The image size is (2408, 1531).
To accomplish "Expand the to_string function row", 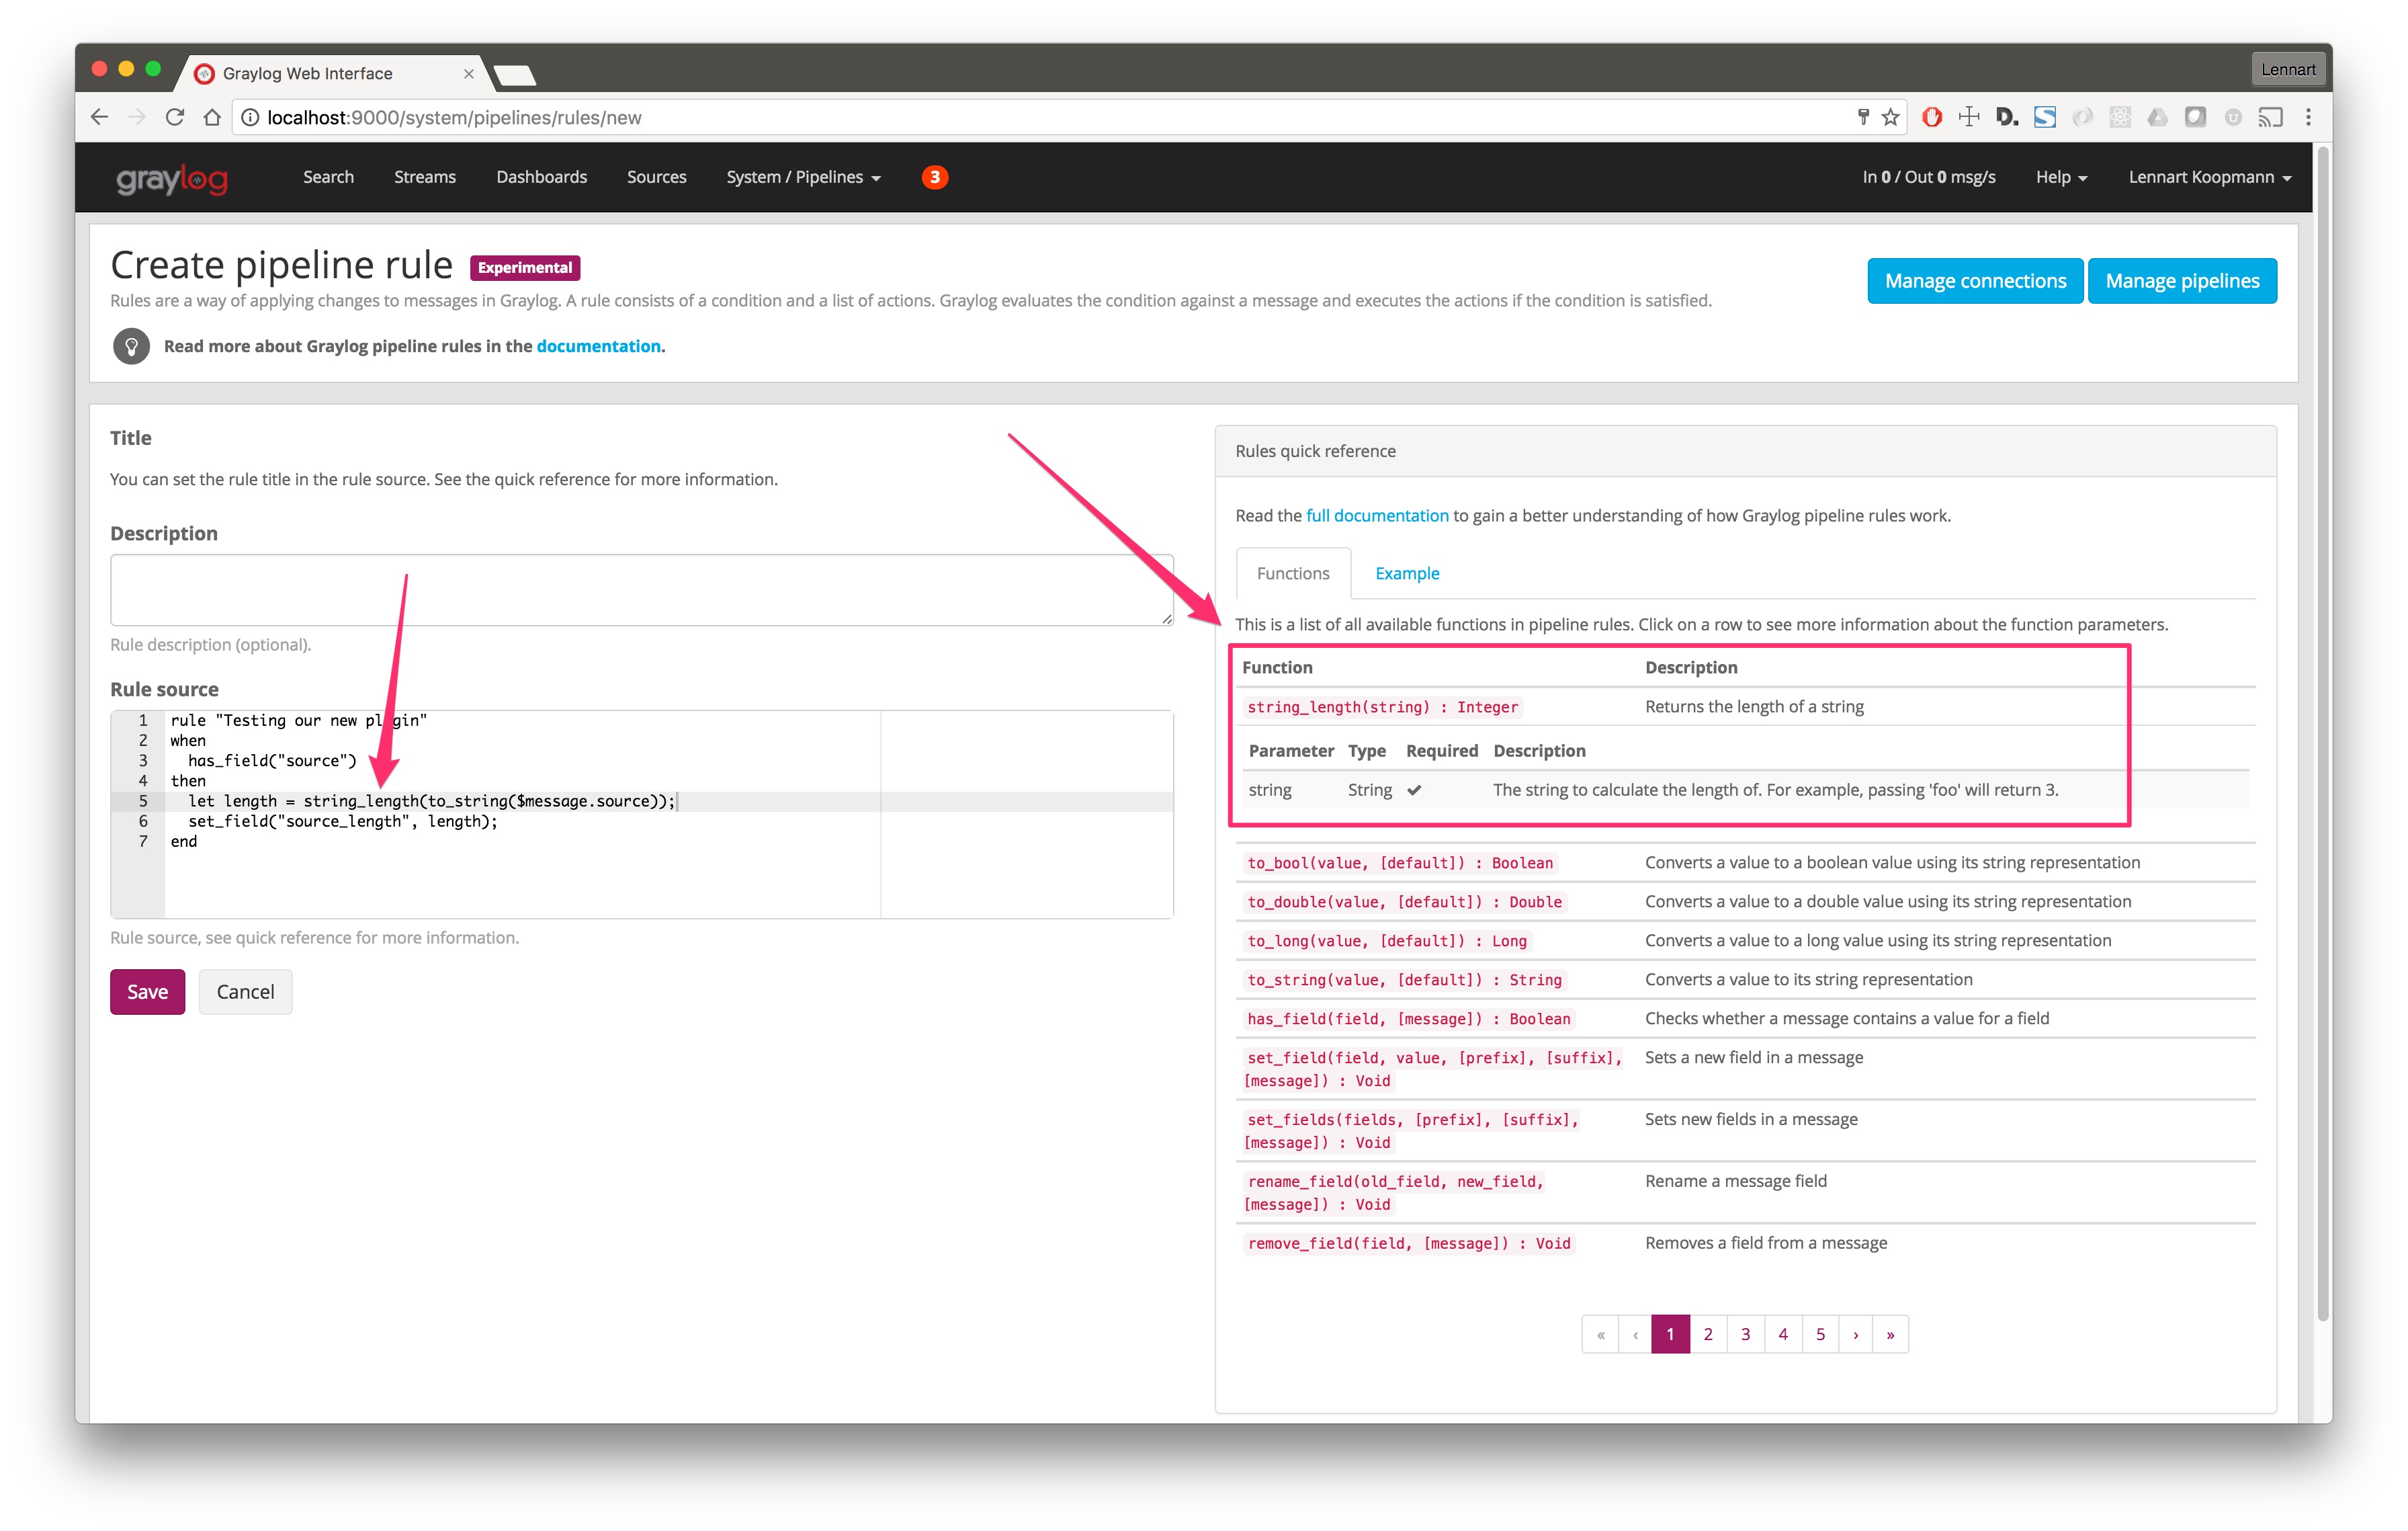I will coord(1745,980).
